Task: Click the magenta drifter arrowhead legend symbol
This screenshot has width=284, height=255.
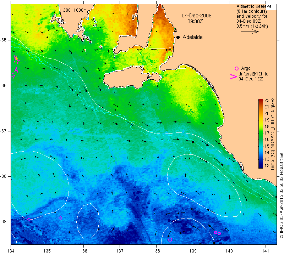Action: 234,76
